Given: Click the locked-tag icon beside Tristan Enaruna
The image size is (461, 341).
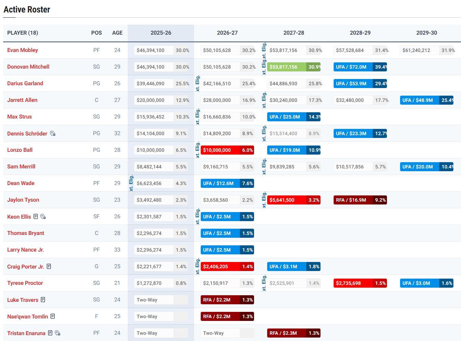Looking at the screenshot, I should click(x=57, y=333).
